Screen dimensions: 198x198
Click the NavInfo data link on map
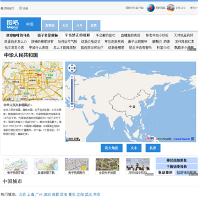(x=182, y=139)
